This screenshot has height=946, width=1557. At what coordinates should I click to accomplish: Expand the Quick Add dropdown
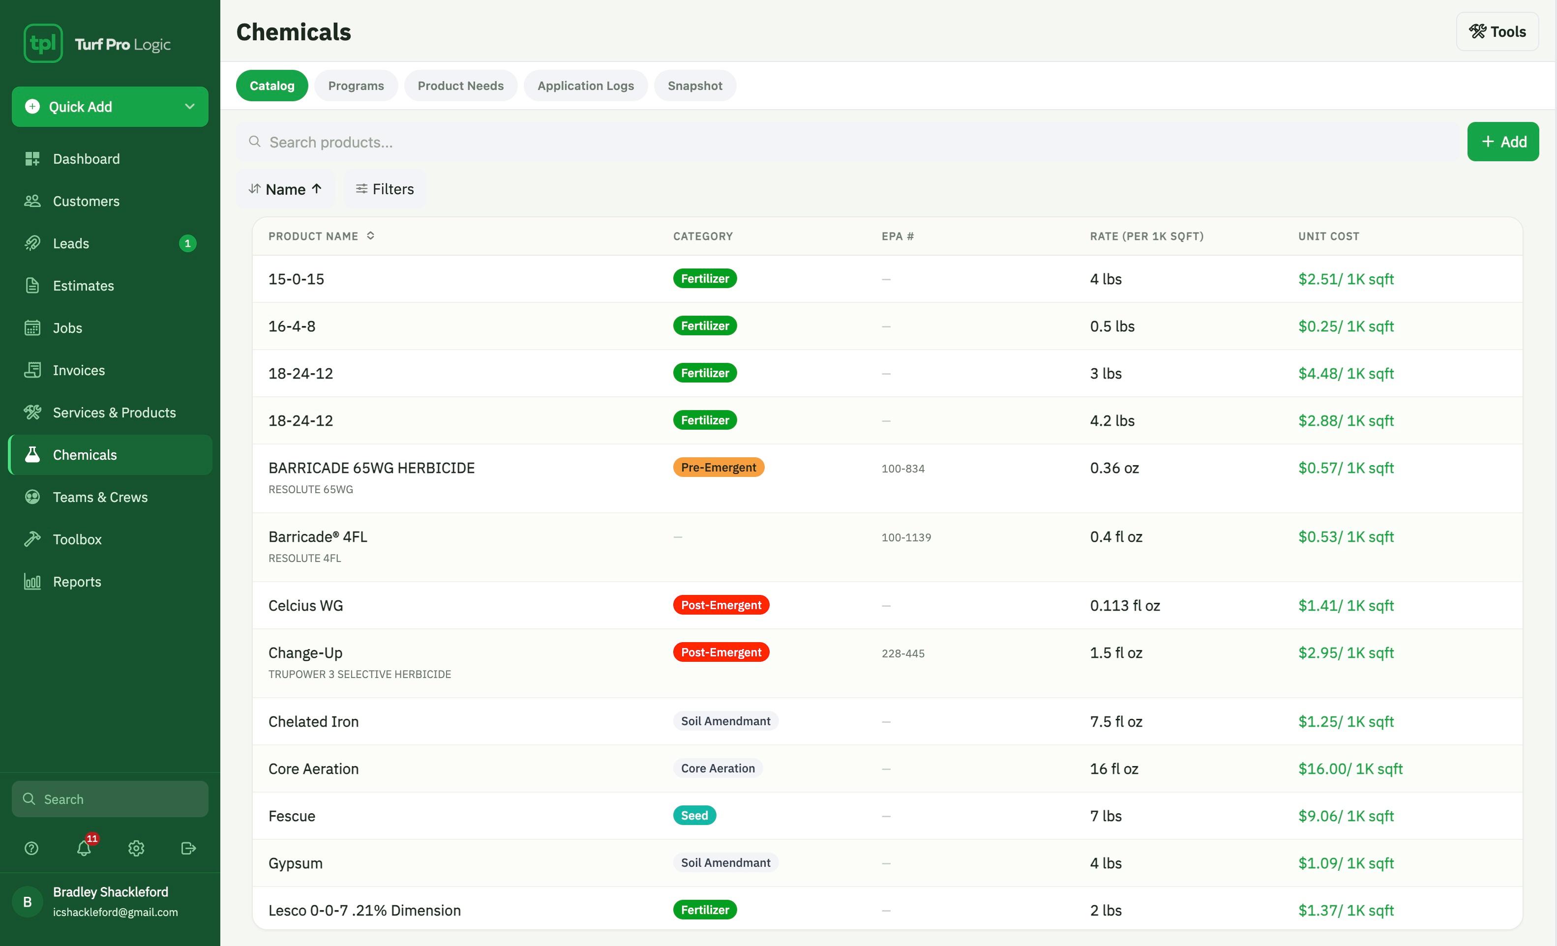coord(110,106)
